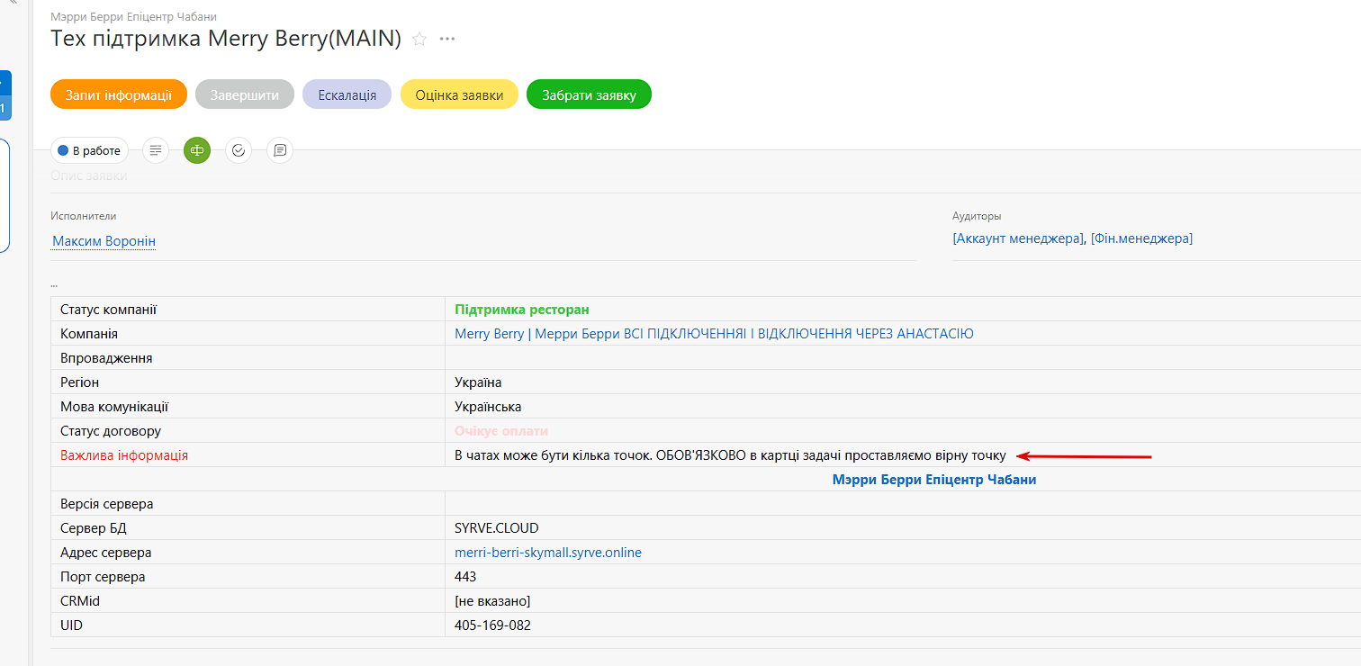The width and height of the screenshot is (1361, 666).
Task: Click the Аудиторы field label
Action: point(977,216)
